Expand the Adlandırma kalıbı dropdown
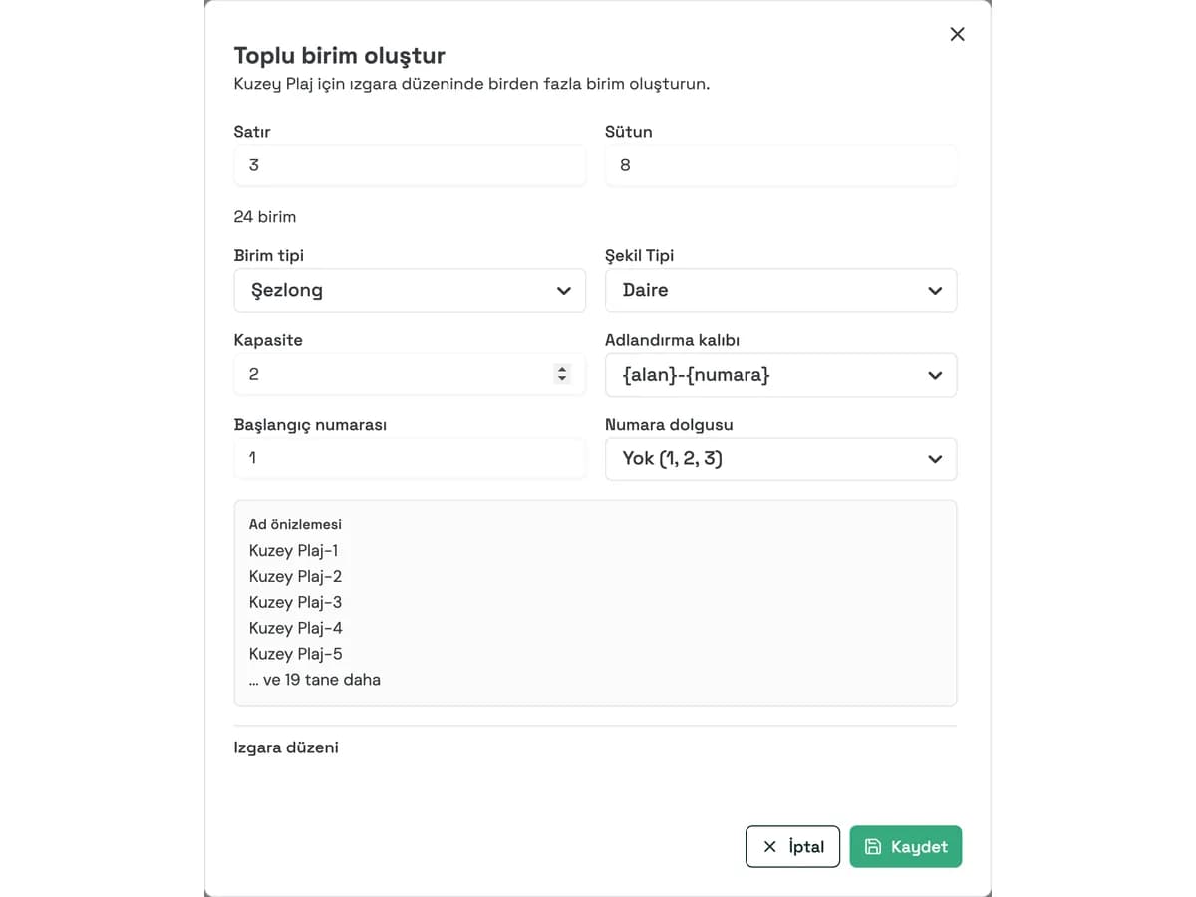Image resolution: width=1196 pixels, height=897 pixels. tap(780, 375)
